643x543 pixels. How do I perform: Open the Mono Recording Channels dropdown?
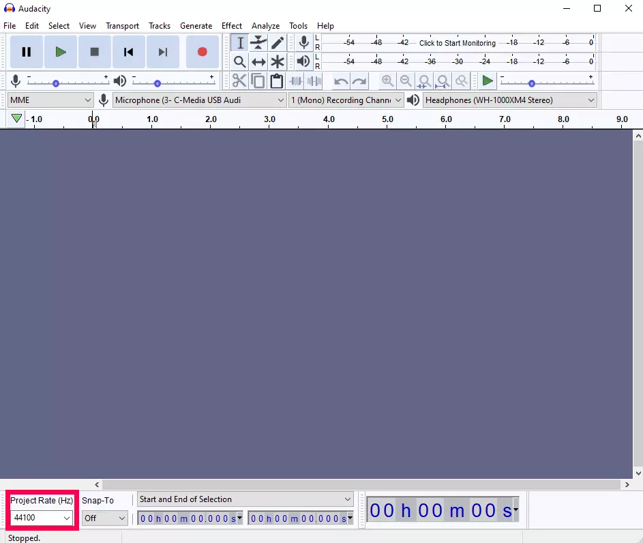346,100
